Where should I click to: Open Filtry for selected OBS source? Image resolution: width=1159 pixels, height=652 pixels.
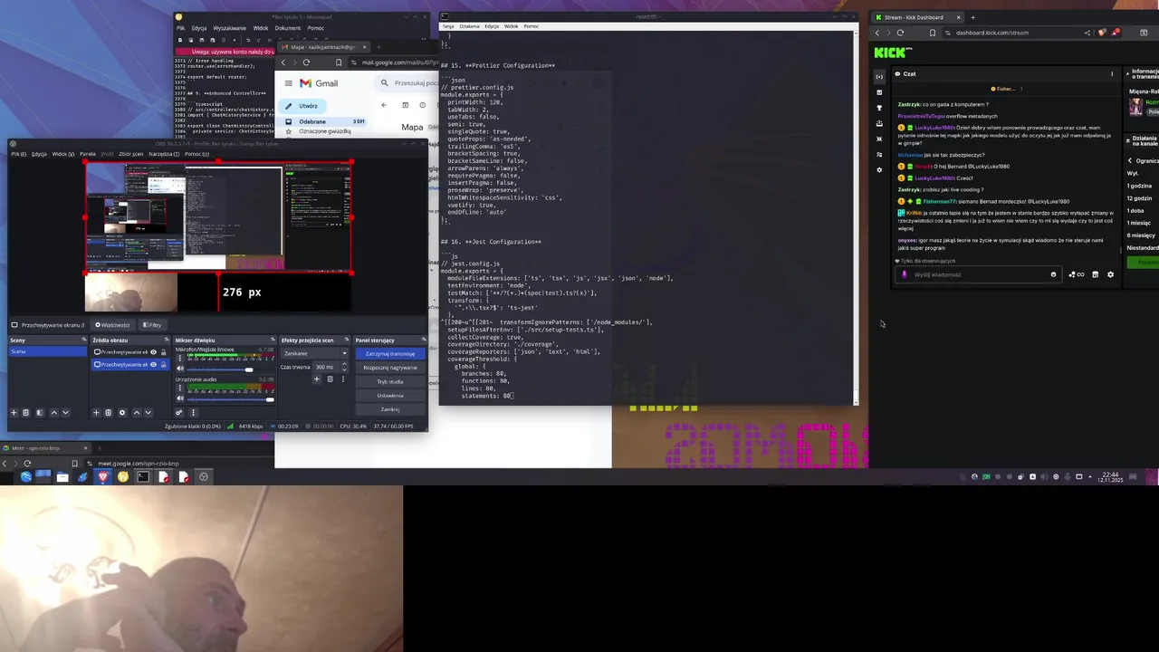click(x=152, y=324)
